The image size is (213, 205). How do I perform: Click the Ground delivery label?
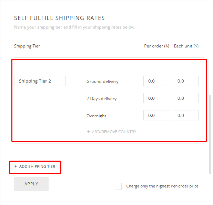coord(102,82)
